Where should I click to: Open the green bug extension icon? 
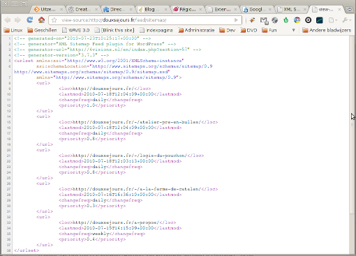tap(285, 20)
